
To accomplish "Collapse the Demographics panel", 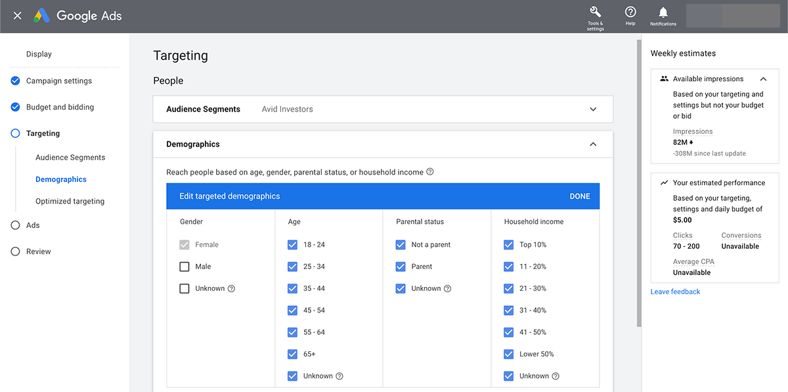I will click(592, 144).
